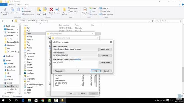Launch Google Chrome from taskbar
This screenshot has height=103, width=184.
click(43, 100)
